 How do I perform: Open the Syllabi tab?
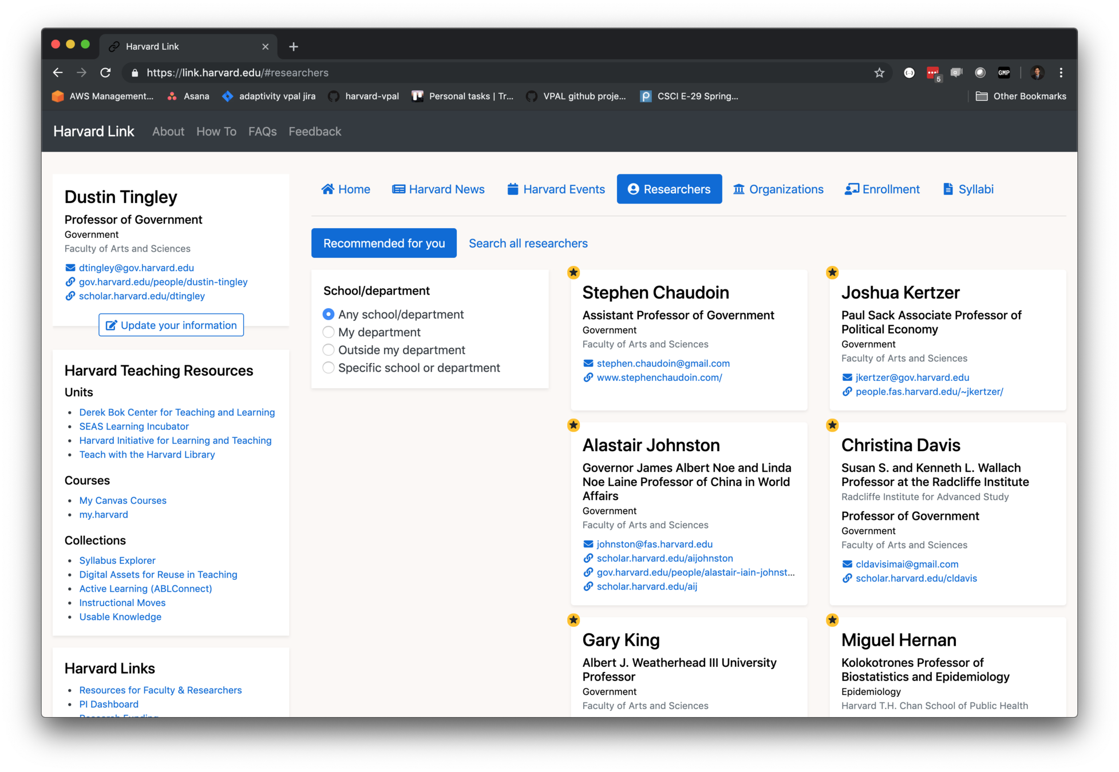click(x=968, y=189)
